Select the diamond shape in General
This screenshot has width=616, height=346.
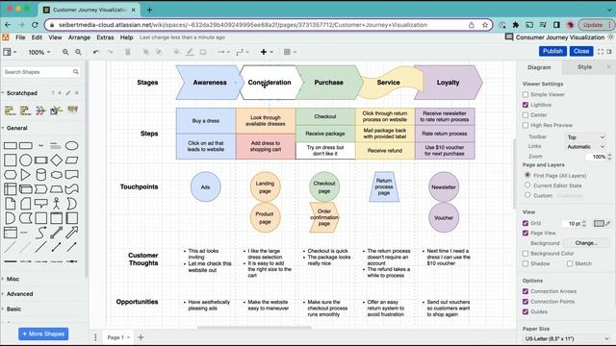56,161
